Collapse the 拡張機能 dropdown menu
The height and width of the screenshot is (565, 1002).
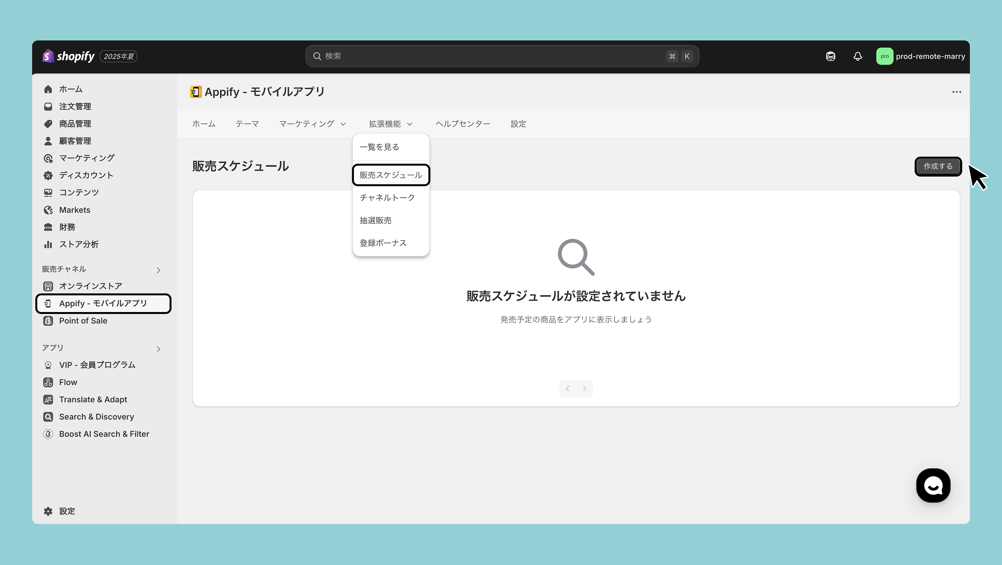coord(390,124)
